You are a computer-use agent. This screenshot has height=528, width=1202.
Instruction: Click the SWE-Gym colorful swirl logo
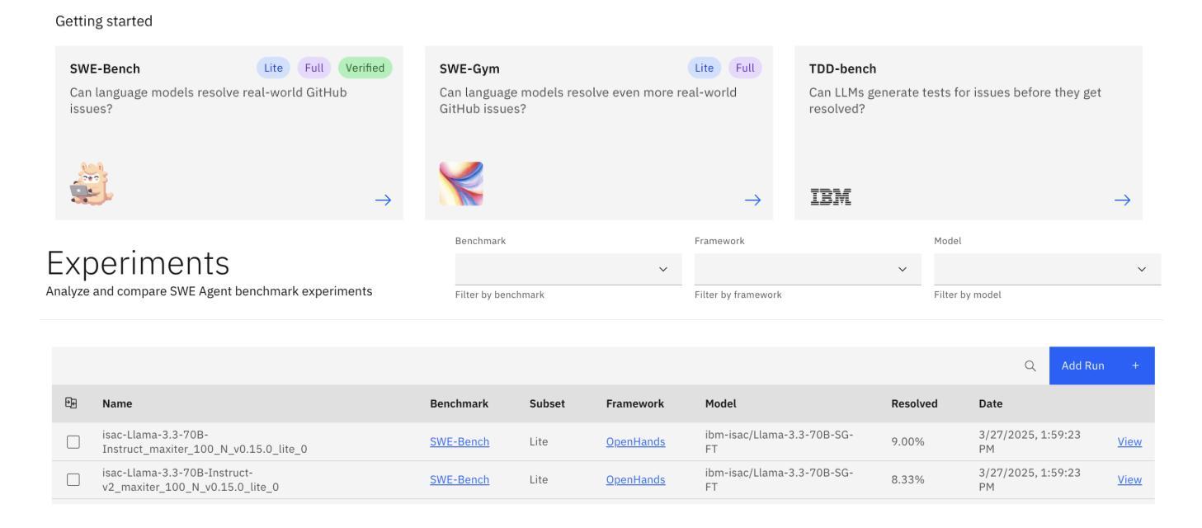(461, 184)
